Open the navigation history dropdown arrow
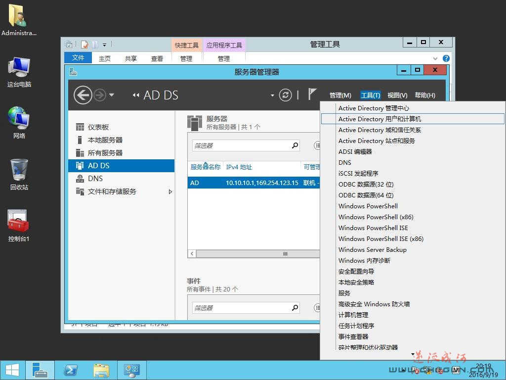506x380 pixels. 112,95
